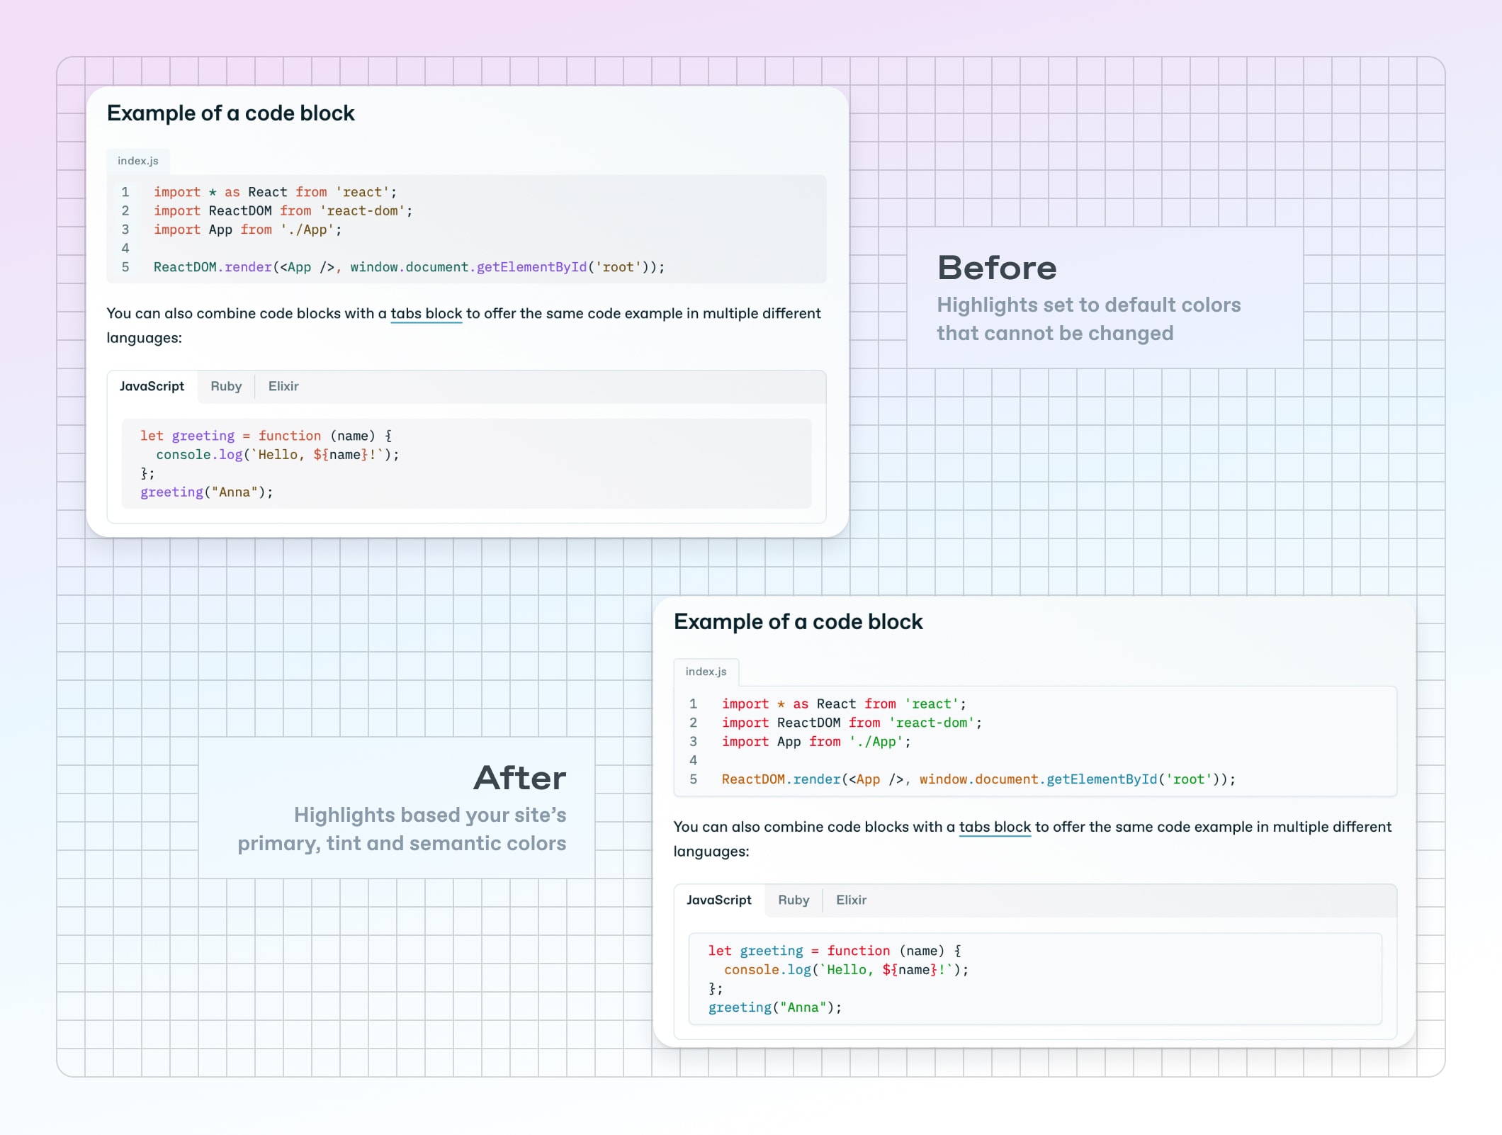Click the index.js file label in the Before card
The width and height of the screenshot is (1502, 1135).
point(138,161)
